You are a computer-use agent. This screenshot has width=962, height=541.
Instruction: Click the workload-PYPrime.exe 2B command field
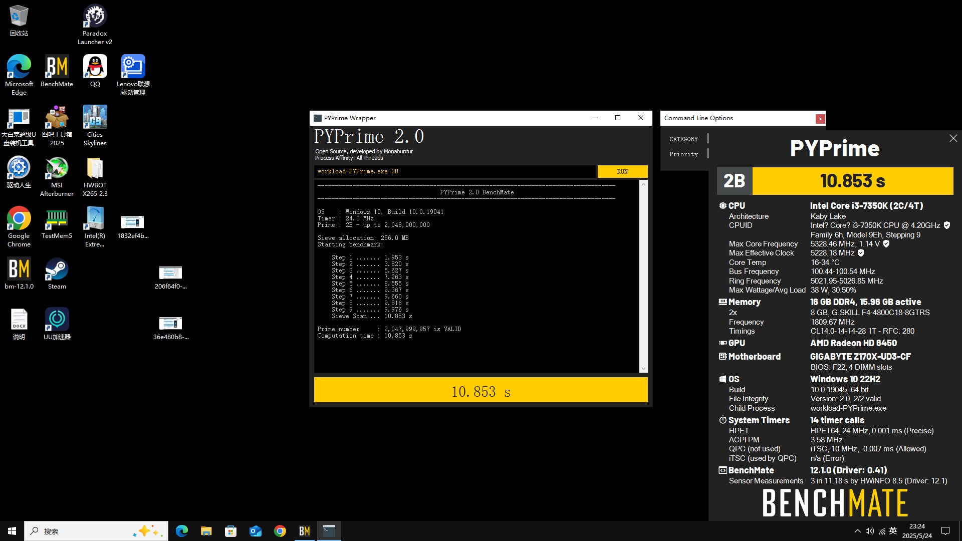click(x=455, y=171)
